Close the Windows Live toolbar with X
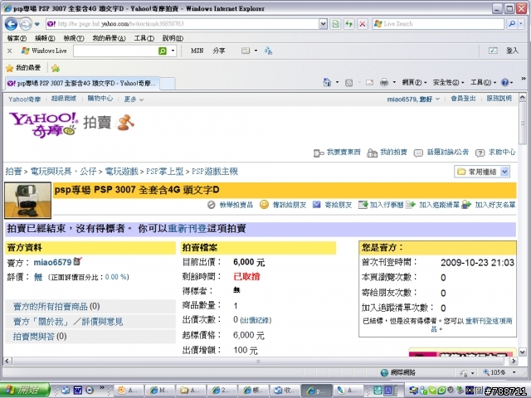 click(x=9, y=51)
